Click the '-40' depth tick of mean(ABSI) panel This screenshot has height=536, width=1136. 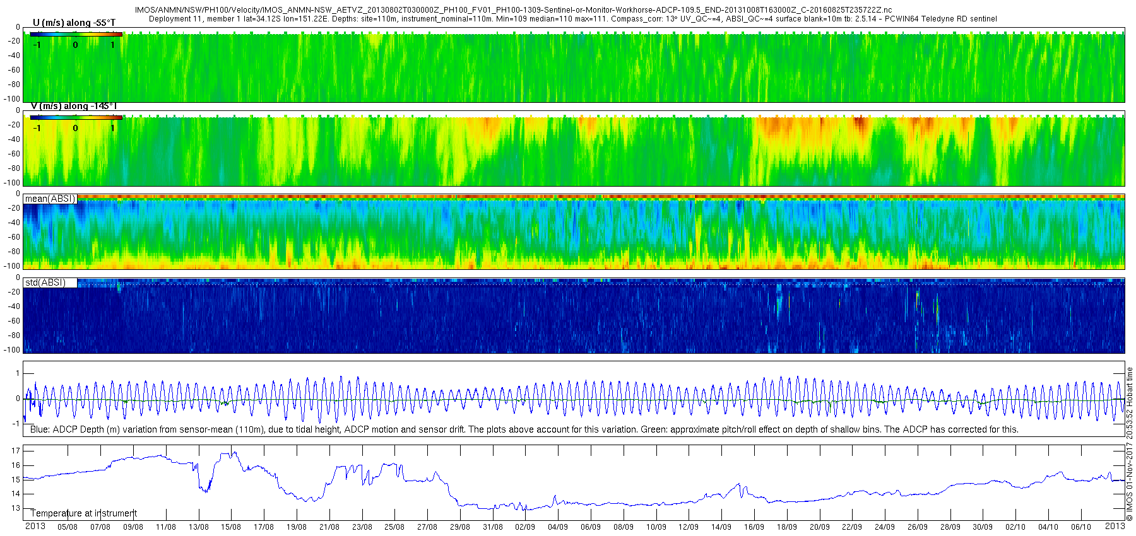(14, 223)
